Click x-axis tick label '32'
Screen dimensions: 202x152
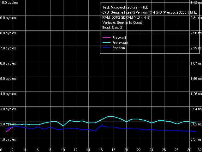coord(200,150)
